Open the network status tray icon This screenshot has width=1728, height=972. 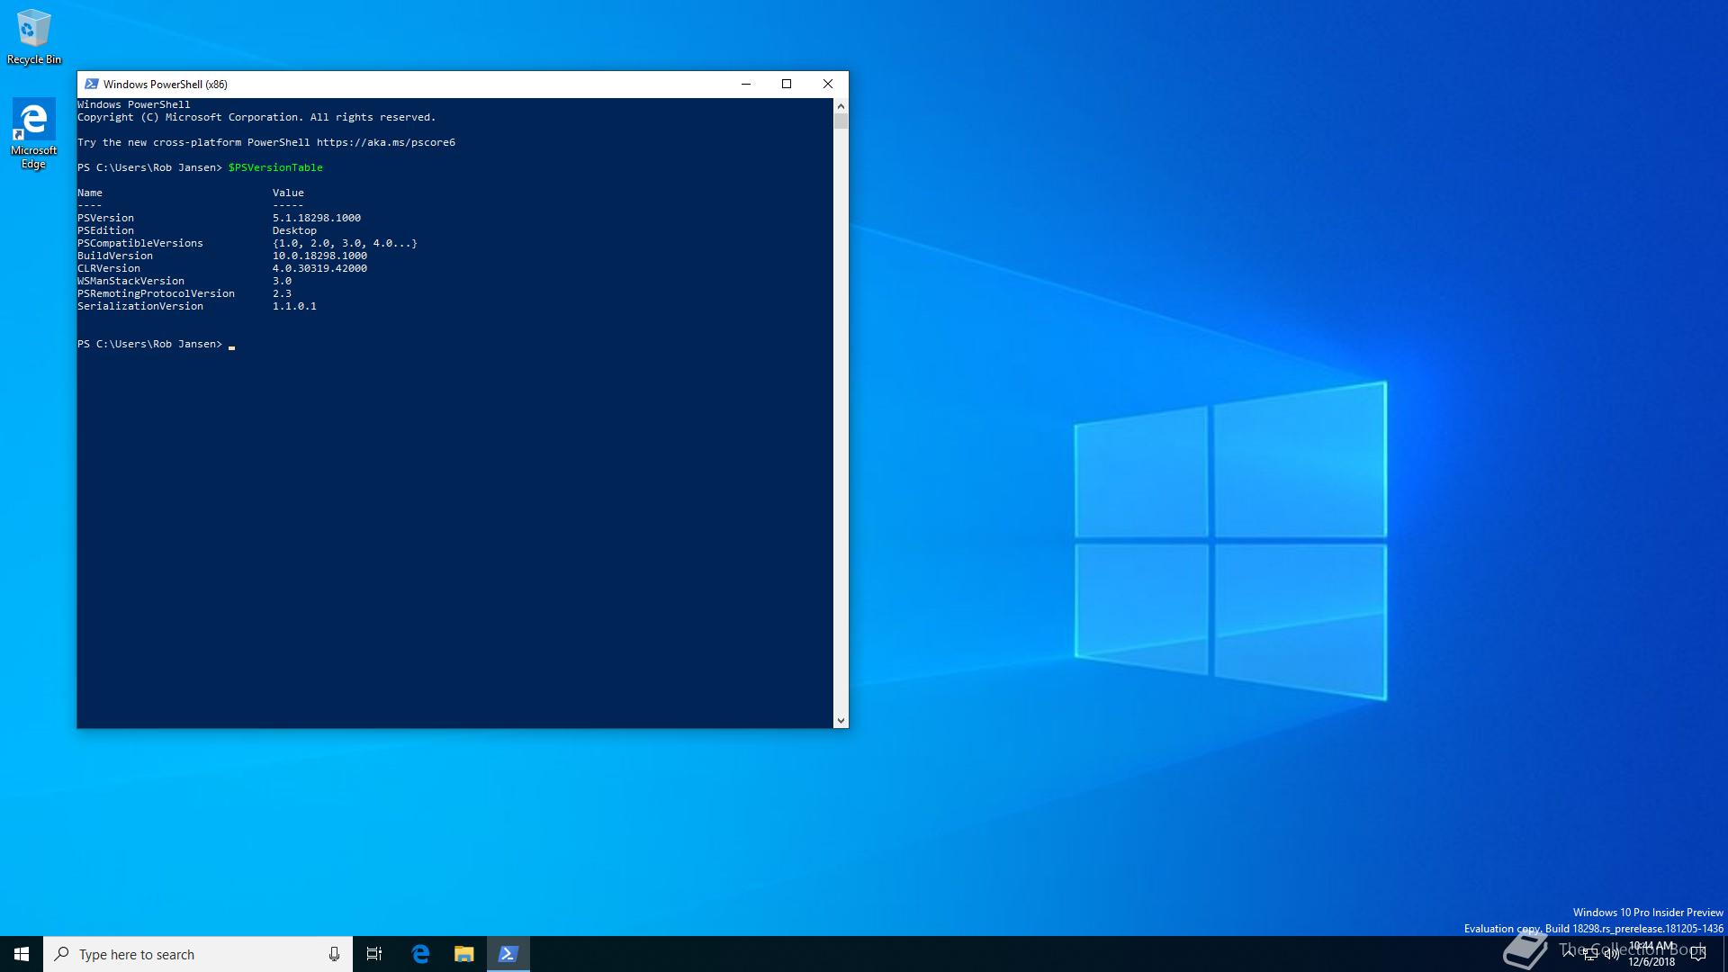click(x=1590, y=955)
